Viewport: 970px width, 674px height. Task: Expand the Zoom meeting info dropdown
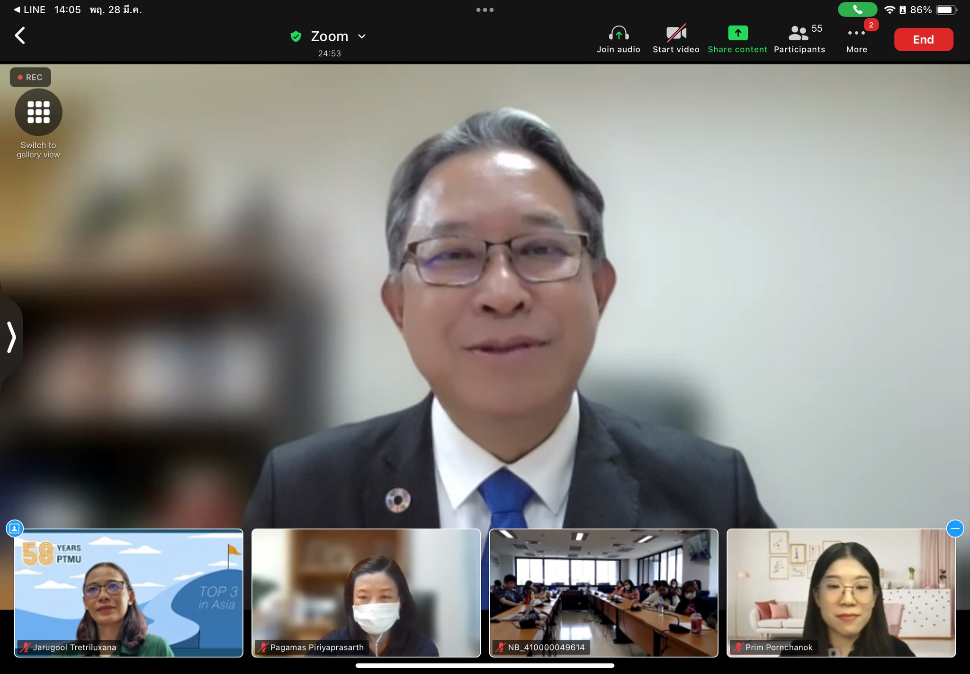[x=362, y=36]
